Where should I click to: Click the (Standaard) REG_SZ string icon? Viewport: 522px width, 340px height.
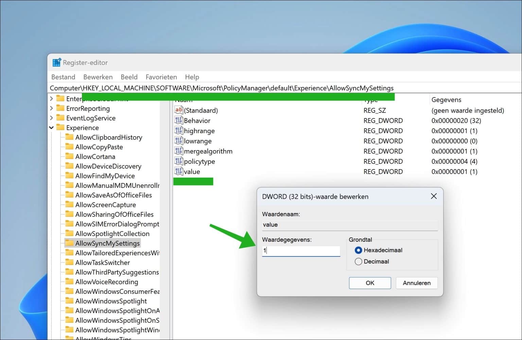[178, 110]
